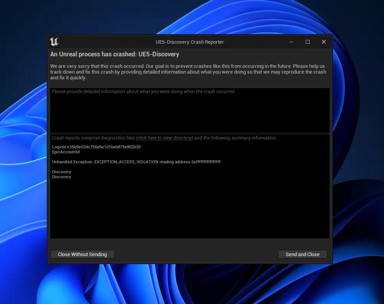Click the UE5-Discovery Crash Reporter title text
The image size is (384, 304).
[190, 42]
